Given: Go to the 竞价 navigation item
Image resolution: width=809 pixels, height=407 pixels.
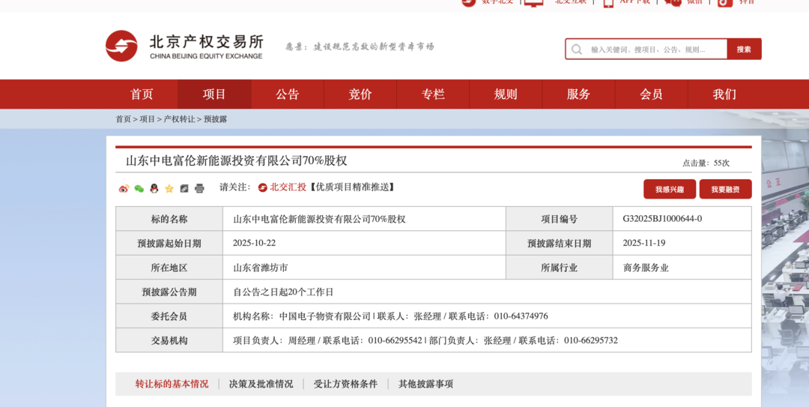Looking at the screenshot, I should coord(360,94).
